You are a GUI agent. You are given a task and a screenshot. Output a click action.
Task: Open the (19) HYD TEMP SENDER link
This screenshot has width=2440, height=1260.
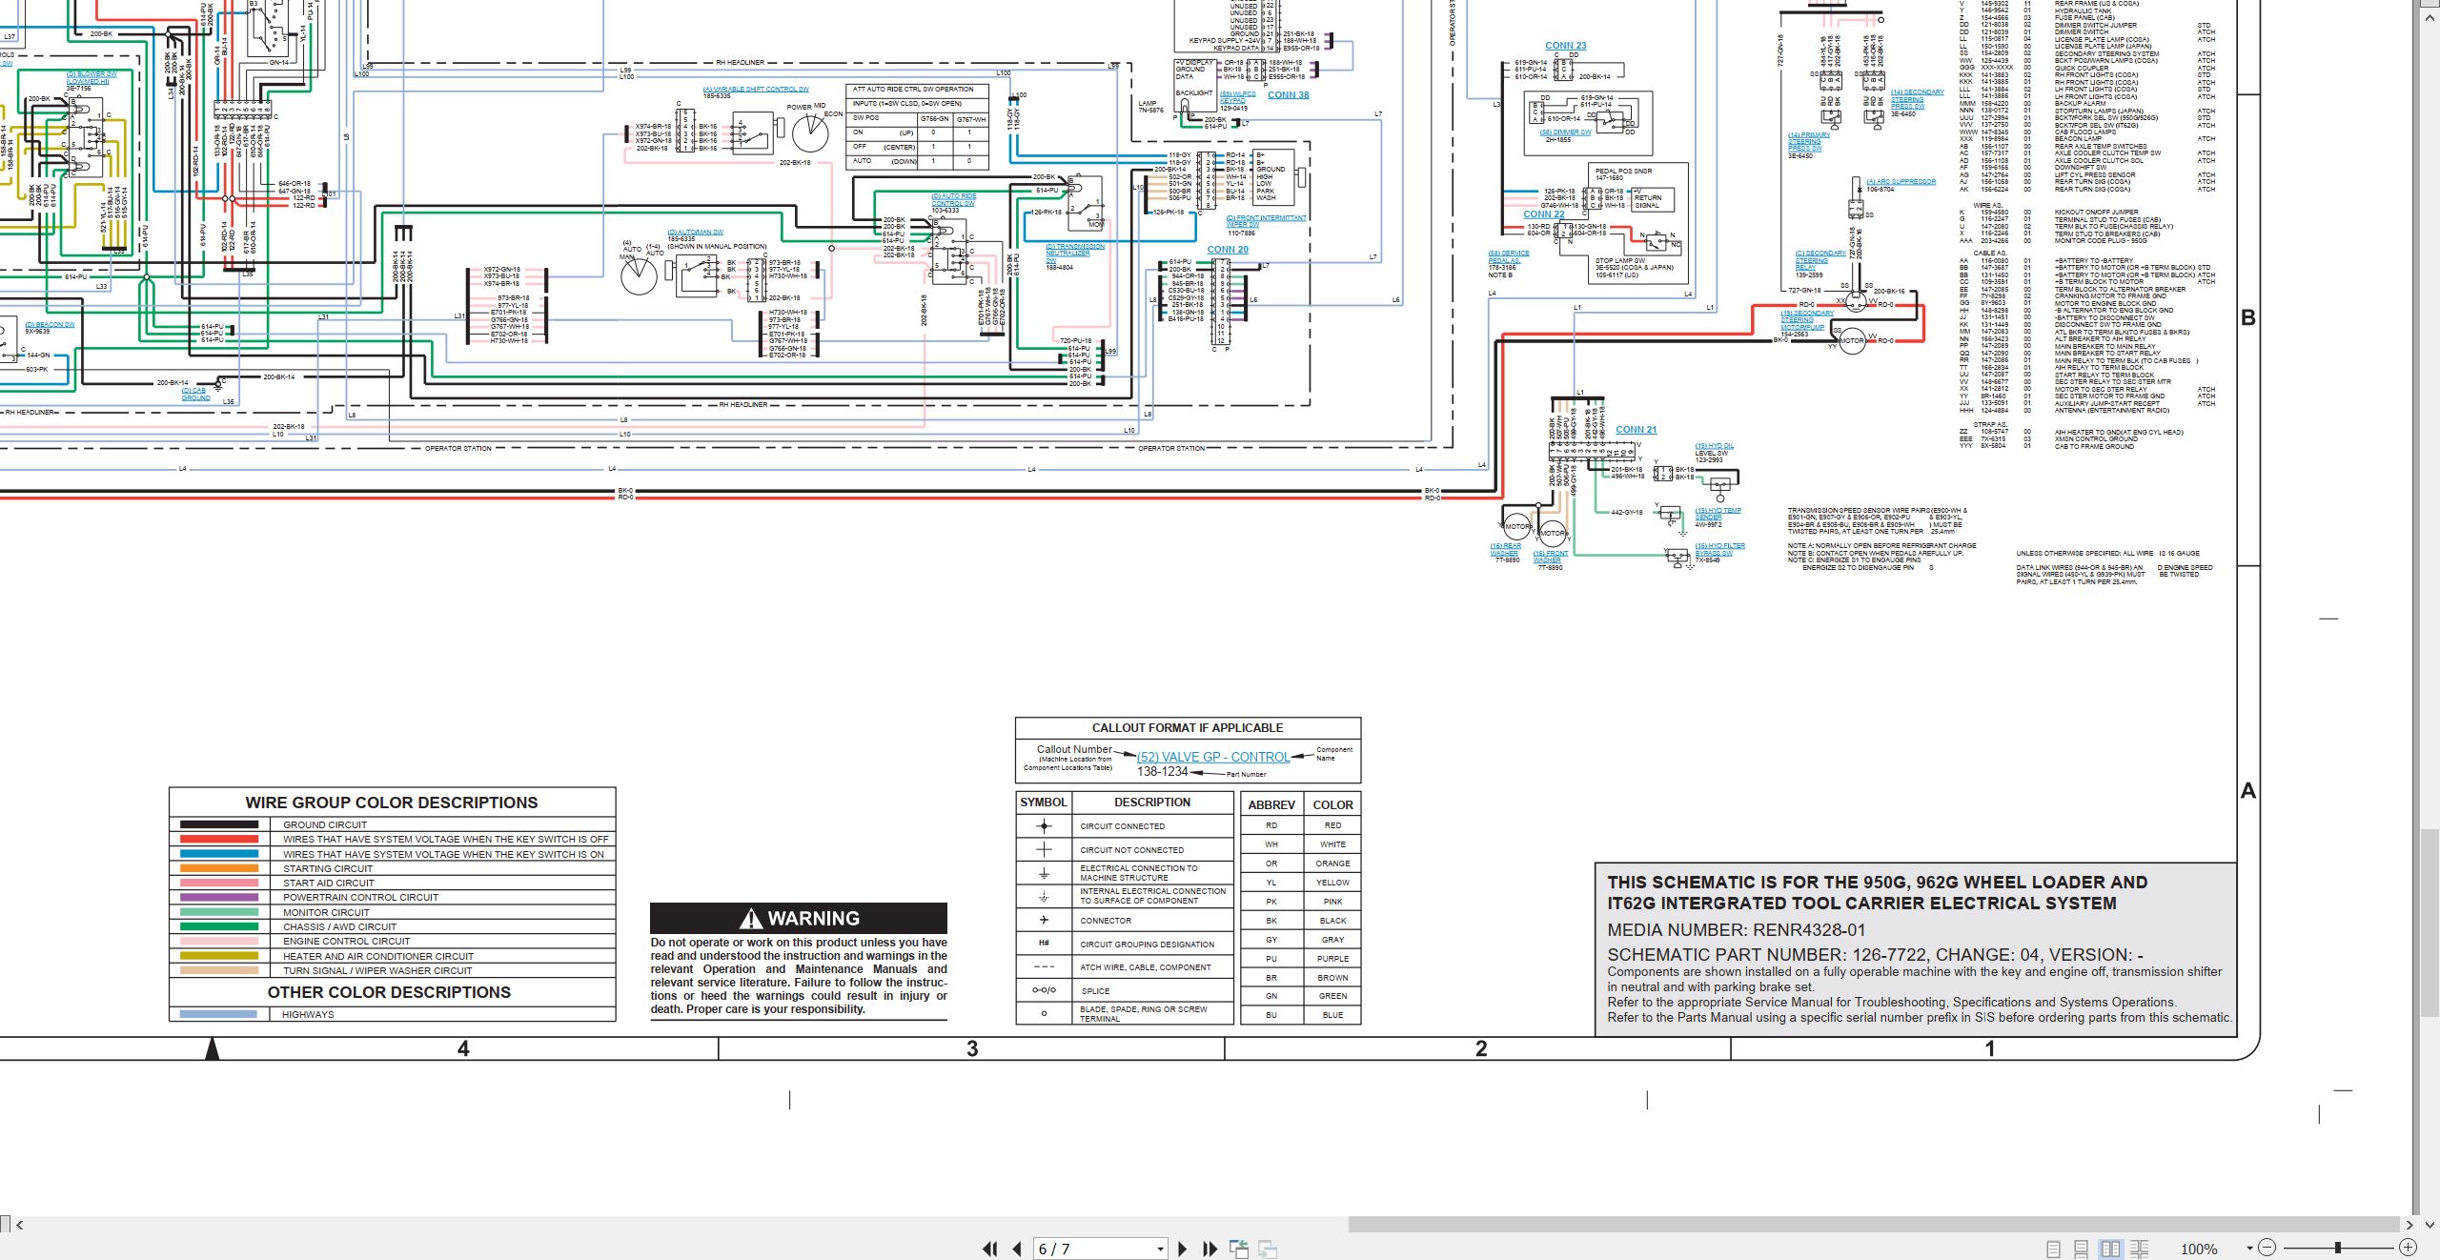click(x=1718, y=514)
